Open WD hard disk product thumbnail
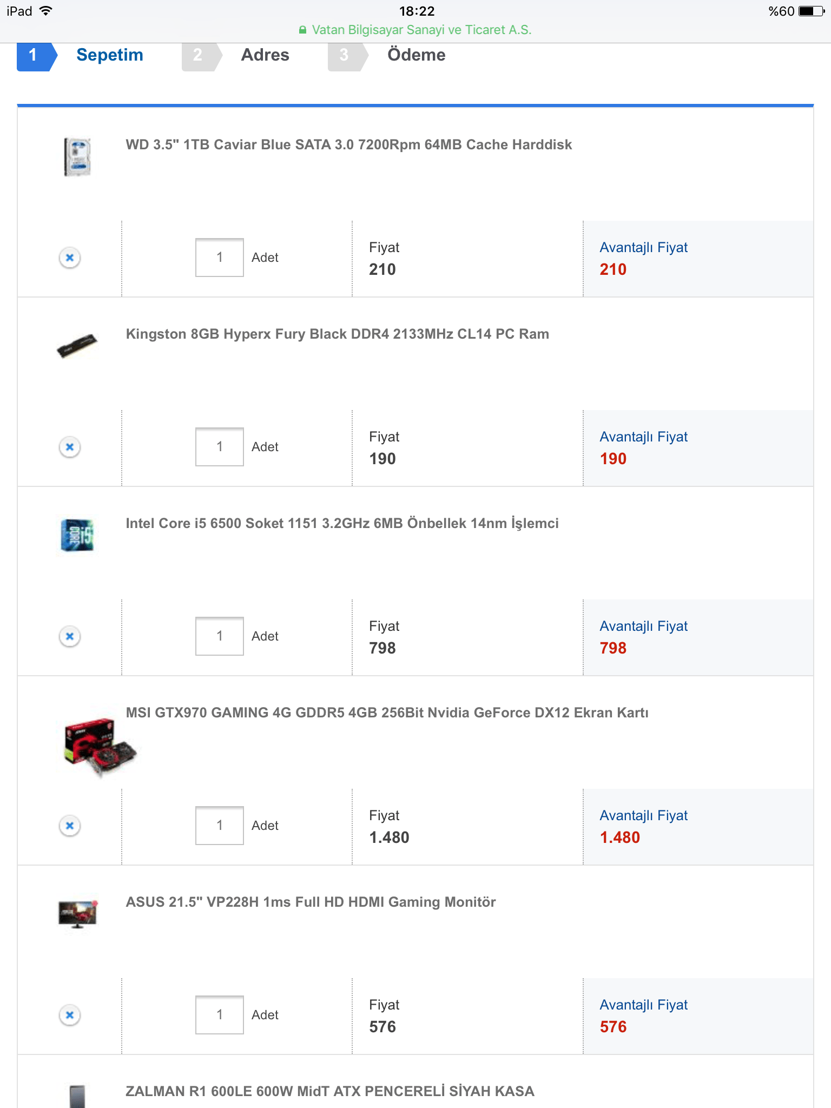Image resolution: width=831 pixels, height=1108 pixels. [77, 157]
